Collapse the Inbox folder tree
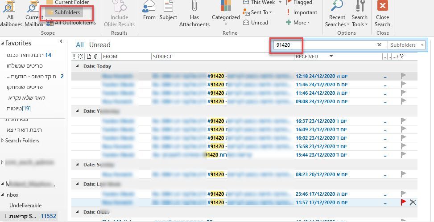The width and height of the screenshot is (434, 222). pyautogui.click(x=2, y=195)
